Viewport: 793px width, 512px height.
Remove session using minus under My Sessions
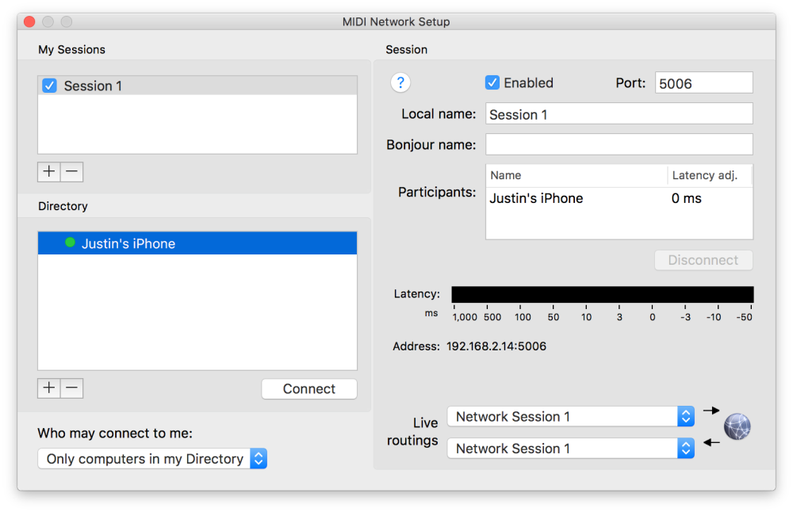(71, 172)
